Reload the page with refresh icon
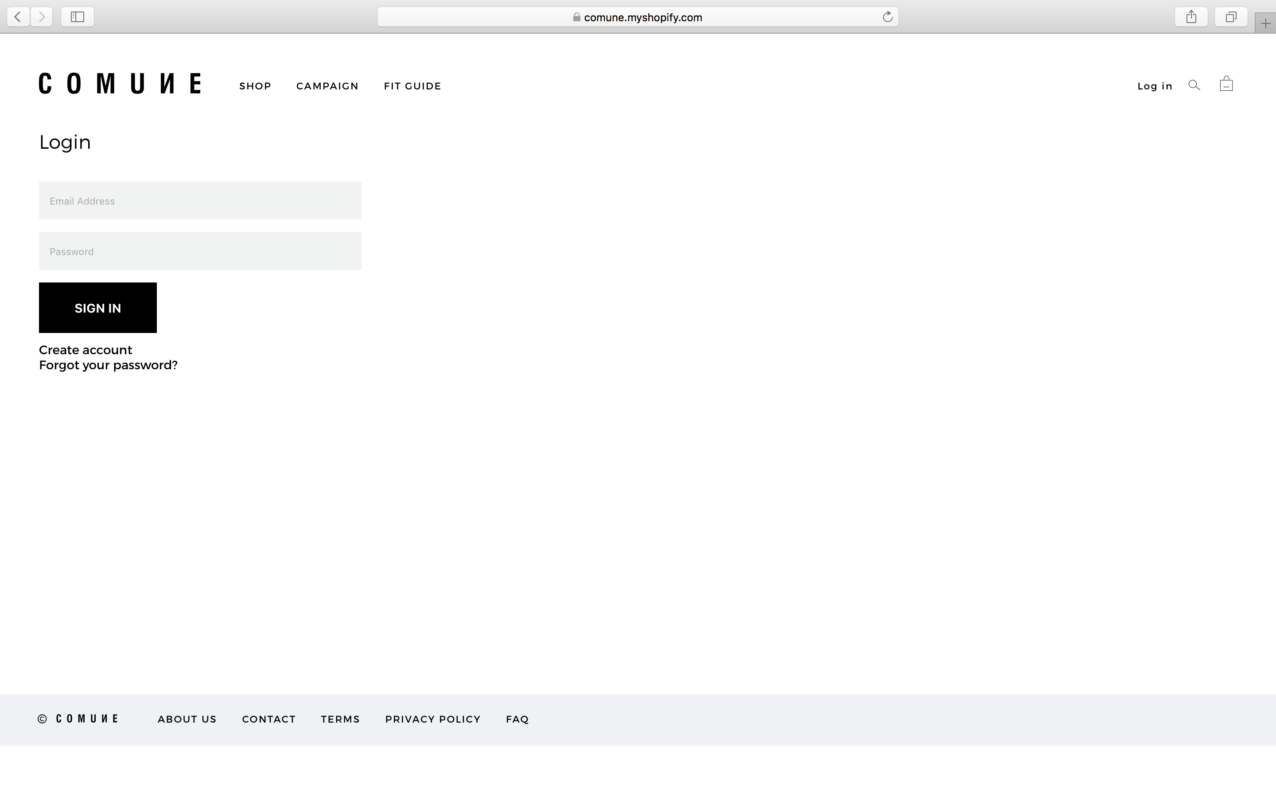 click(x=887, y=17)
